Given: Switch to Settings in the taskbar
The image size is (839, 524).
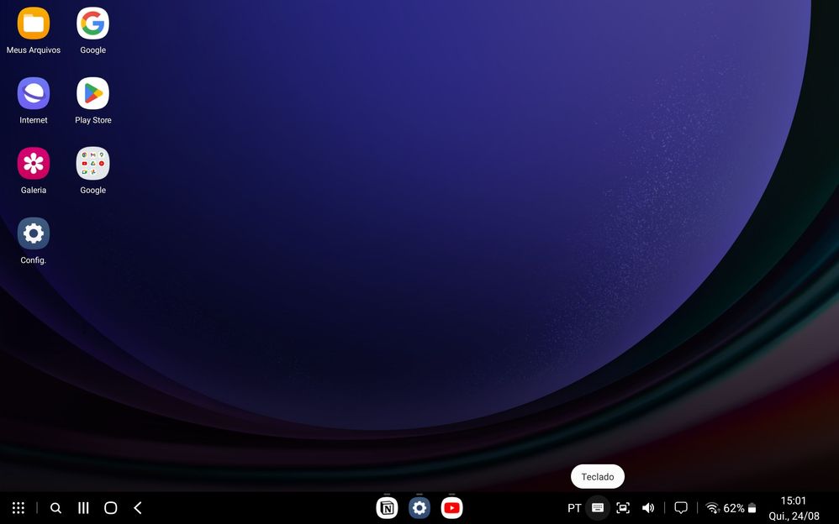Looking at the screenshot, I should 419,508.
